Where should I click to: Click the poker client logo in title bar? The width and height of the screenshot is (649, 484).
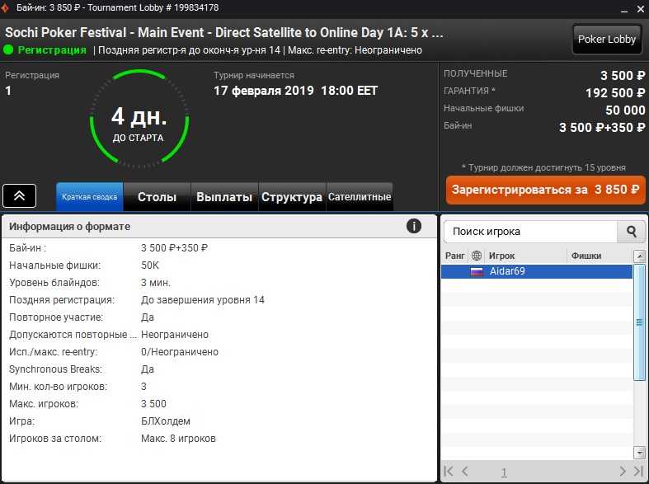pos(5,7)
